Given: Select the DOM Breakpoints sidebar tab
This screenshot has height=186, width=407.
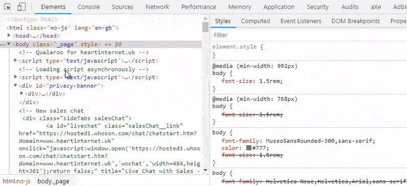Looking at the screenshot, I should tap(355, 21).
